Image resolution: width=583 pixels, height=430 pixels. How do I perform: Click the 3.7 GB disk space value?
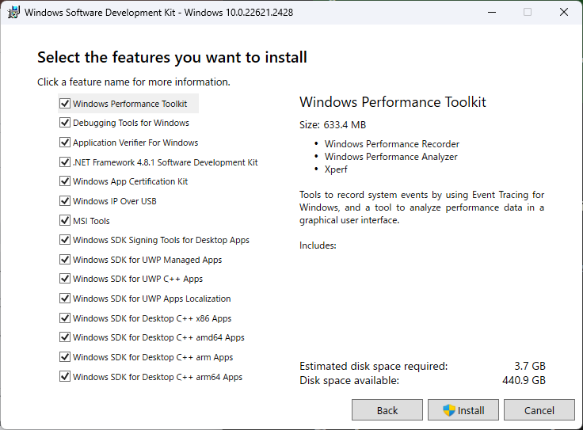pyautogui.click(x=530, y=366)
